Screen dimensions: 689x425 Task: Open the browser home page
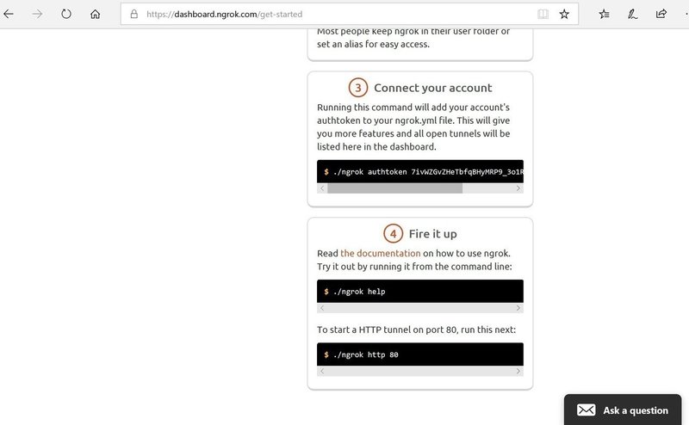95,14
